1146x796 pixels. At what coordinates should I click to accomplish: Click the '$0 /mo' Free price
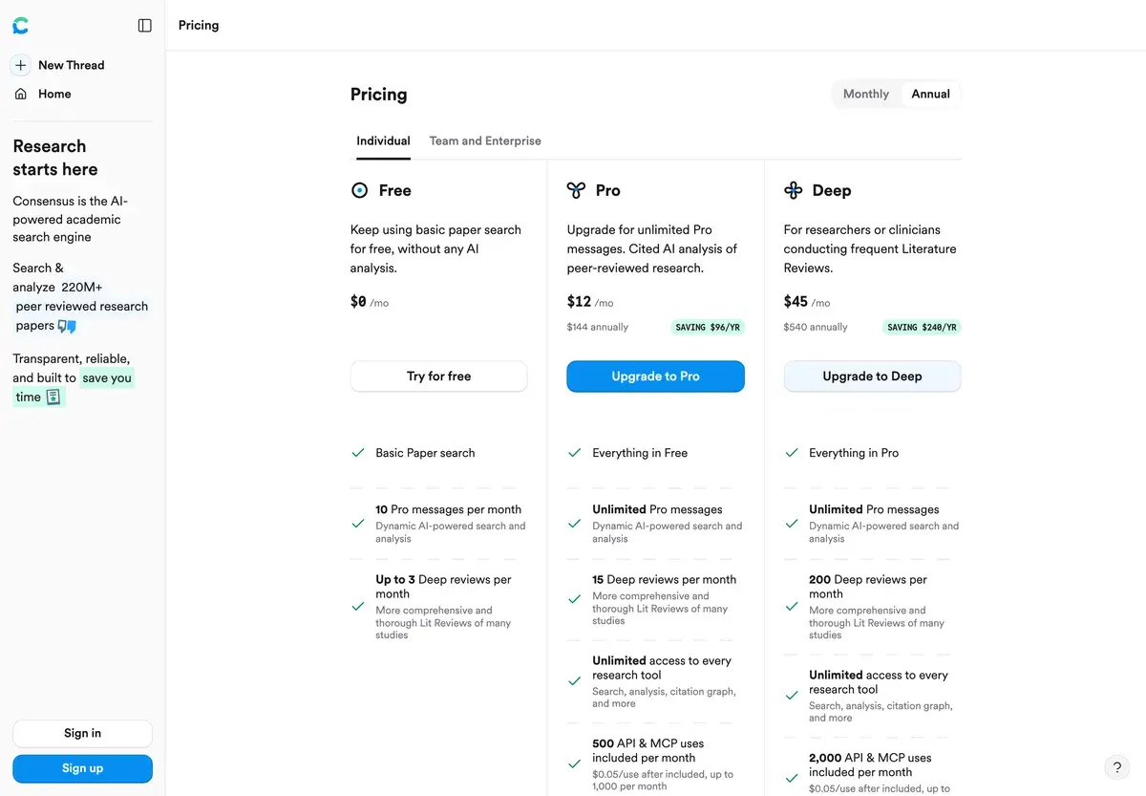click(370, 302)
